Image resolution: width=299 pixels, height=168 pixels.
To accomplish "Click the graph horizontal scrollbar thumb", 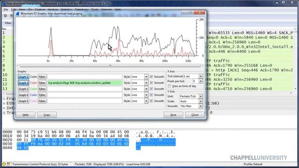I will (110, 66).
